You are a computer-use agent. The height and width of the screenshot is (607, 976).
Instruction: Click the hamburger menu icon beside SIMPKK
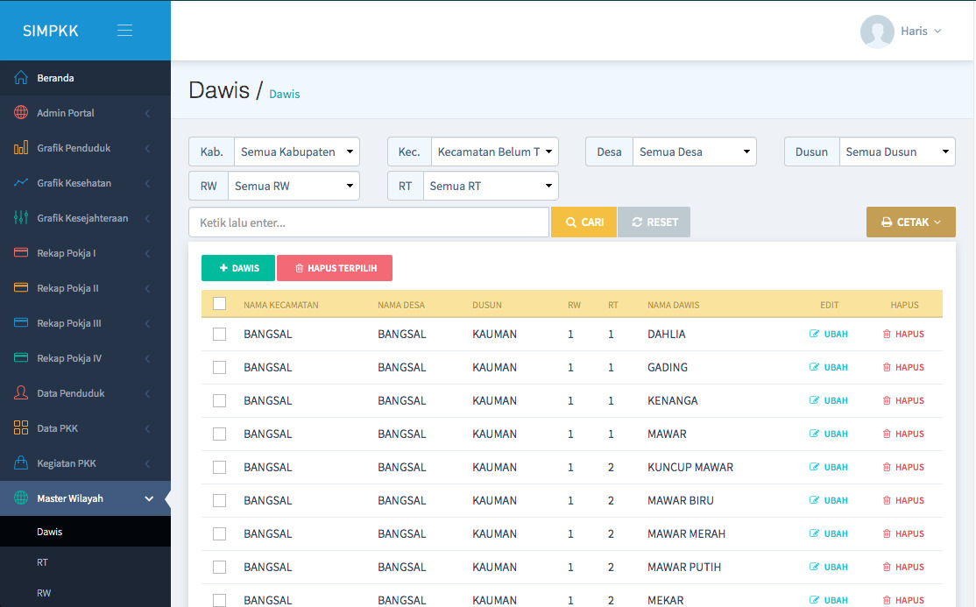(125, 31)
